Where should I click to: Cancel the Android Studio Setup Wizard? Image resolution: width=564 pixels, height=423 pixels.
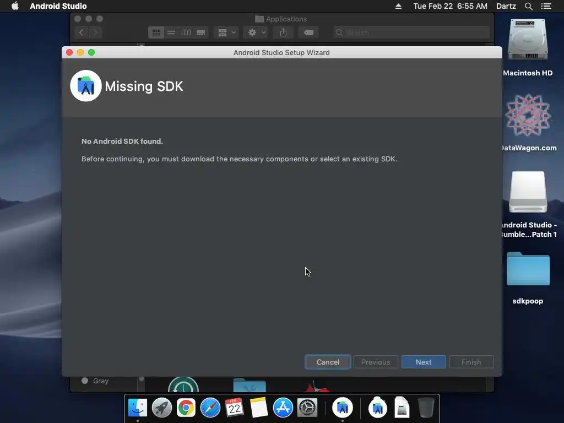(x=328, y=362)
